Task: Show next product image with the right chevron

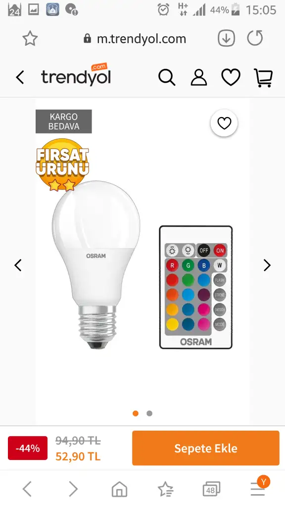Action: click(x=267, y=265)
